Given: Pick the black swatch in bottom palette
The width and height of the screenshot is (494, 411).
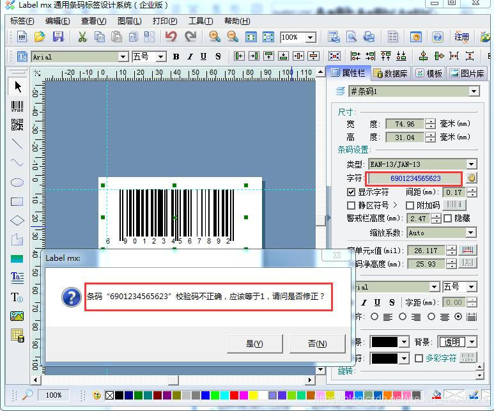Looking at the screenshot, I should coord(119,395).
